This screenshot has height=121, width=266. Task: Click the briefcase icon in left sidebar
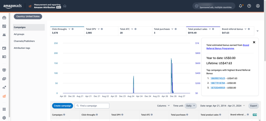[x=4, y=18]
